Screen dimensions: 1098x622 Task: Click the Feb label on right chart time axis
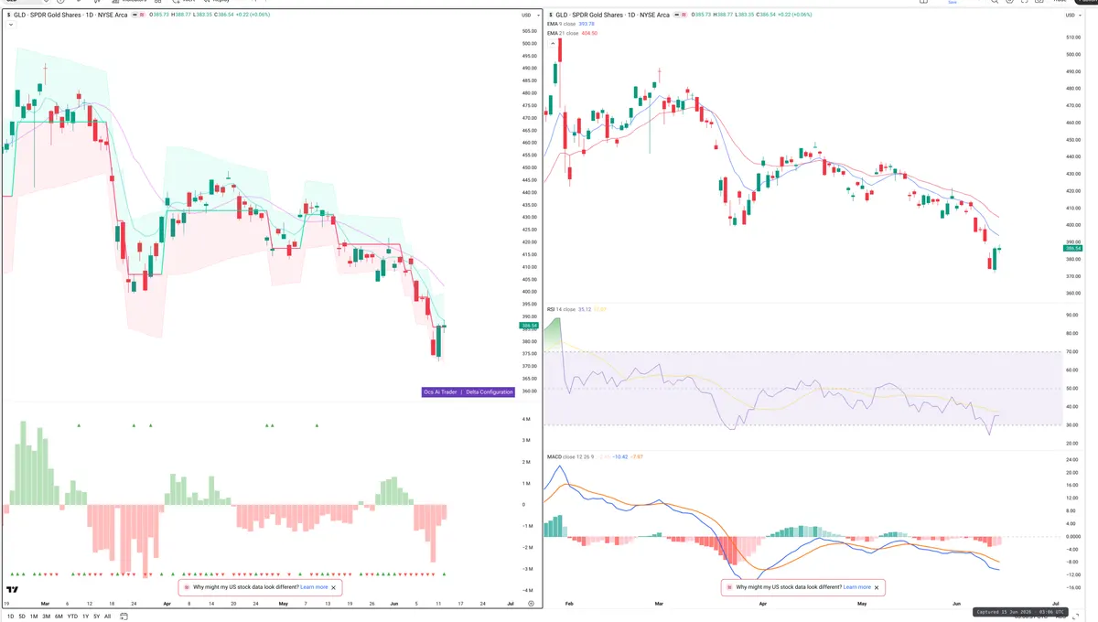tap(570, 604)
